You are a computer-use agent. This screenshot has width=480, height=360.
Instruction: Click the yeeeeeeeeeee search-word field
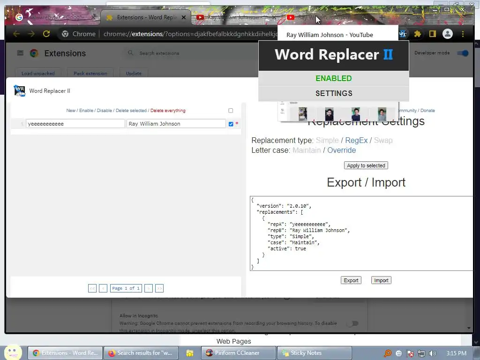click(75, 124)
